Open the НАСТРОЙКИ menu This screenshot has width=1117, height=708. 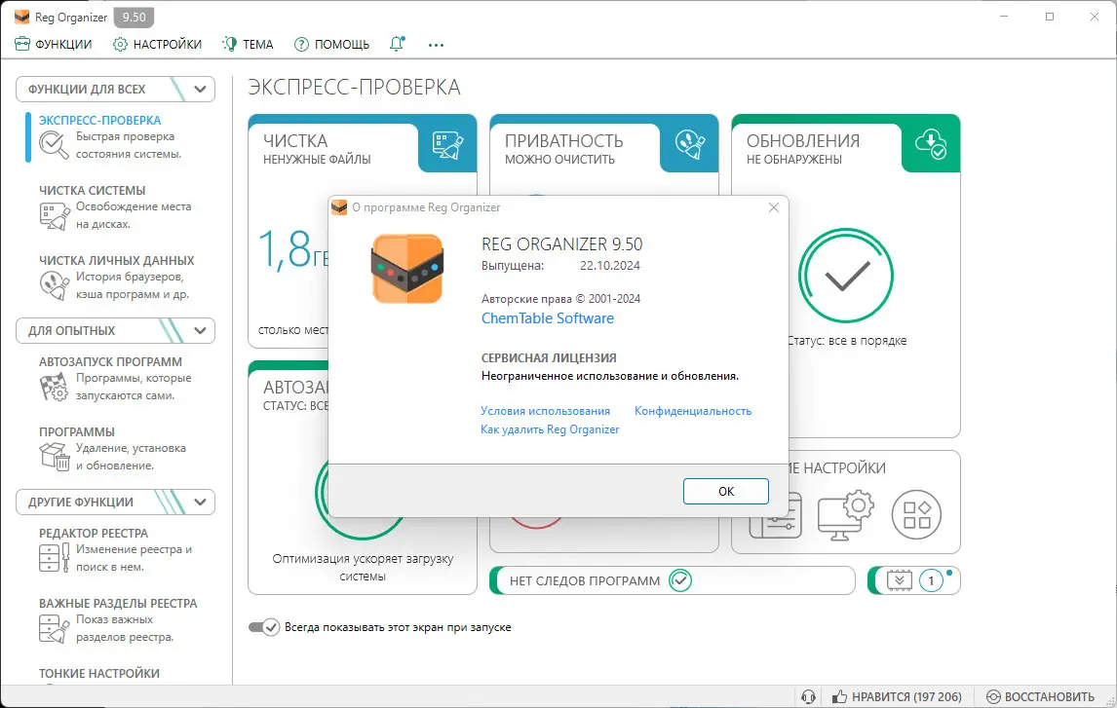click(157, 44)
